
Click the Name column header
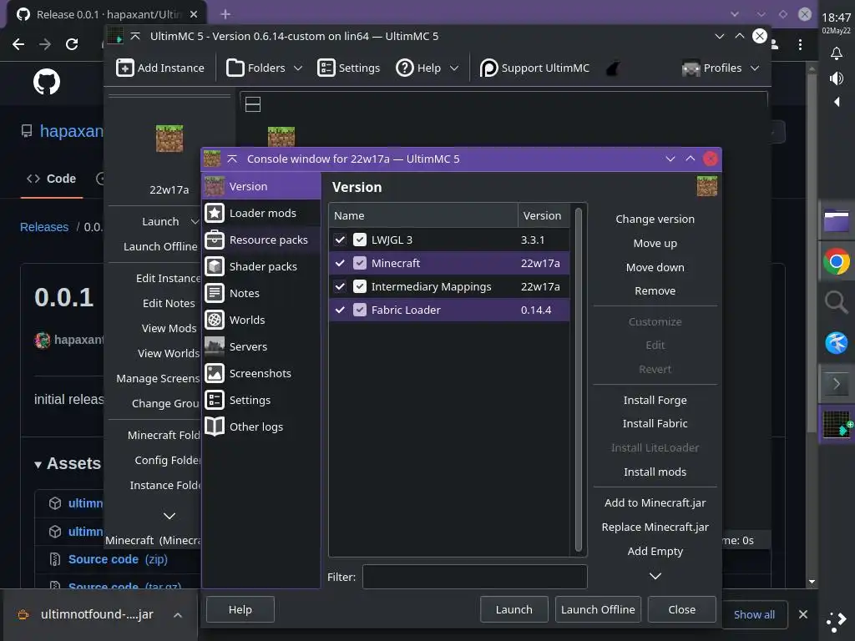click(x=423, y=216)
